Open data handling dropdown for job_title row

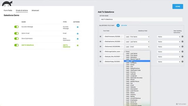(x=169, y=57)
